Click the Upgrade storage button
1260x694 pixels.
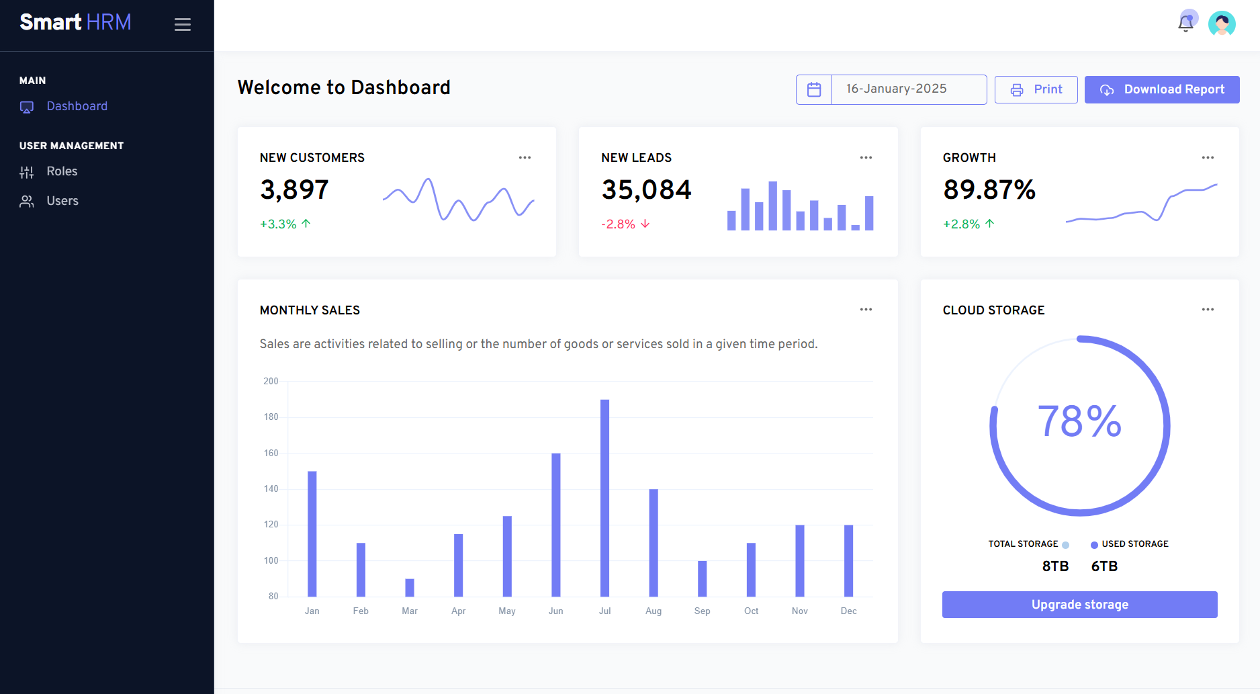click(1079, 605)
